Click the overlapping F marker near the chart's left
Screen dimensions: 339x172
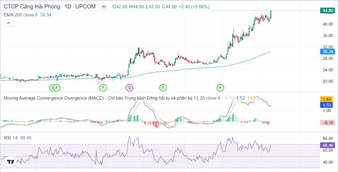click(57, 88)
